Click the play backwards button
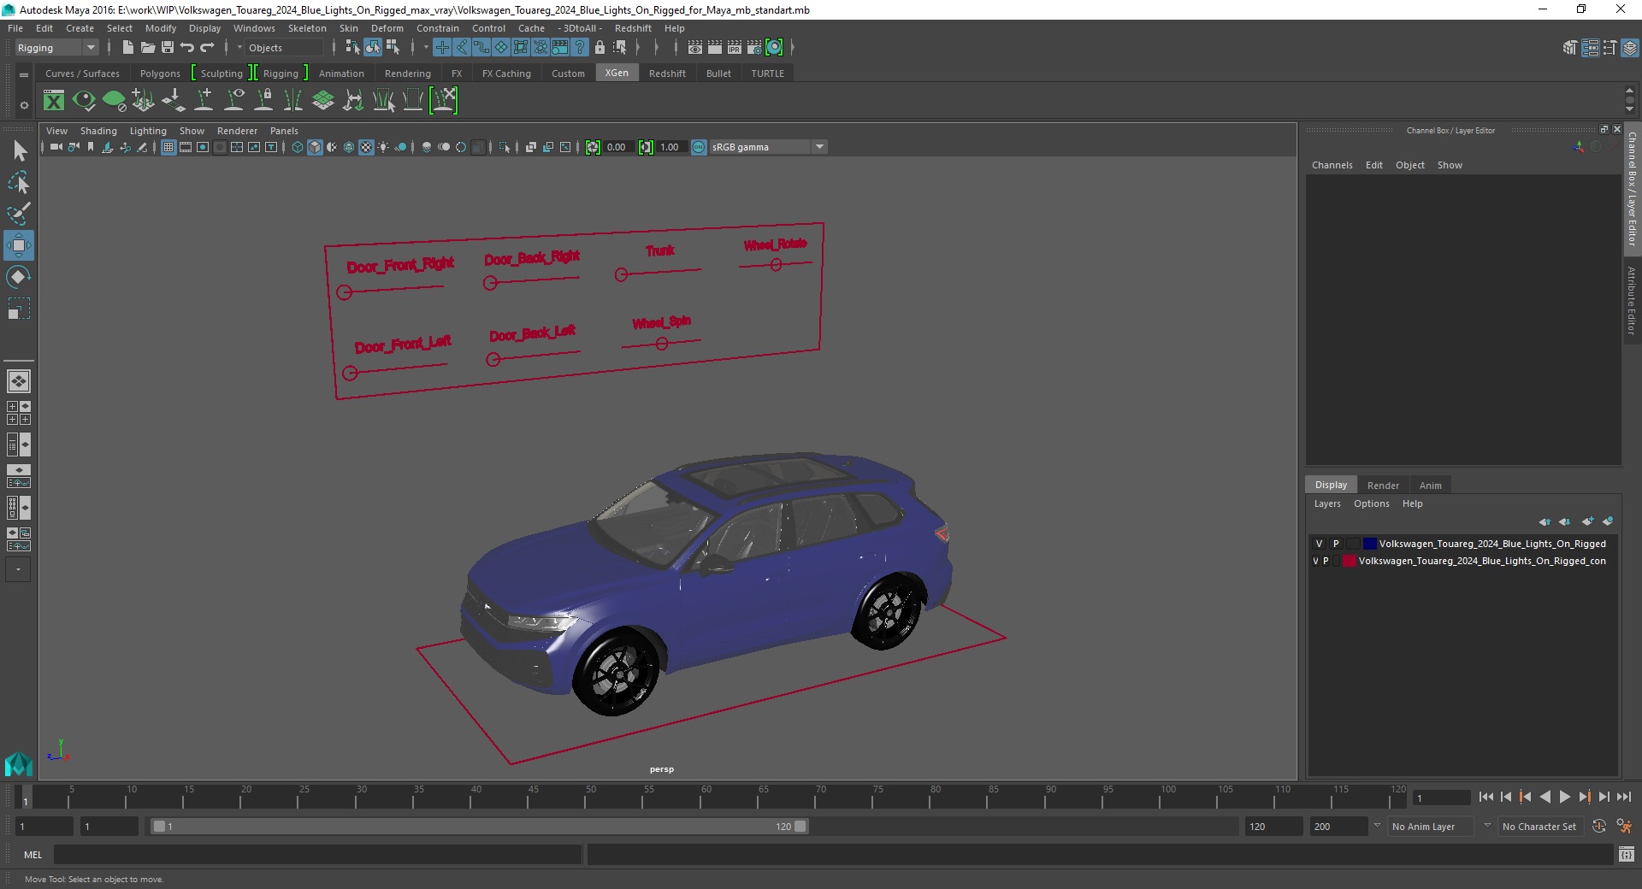Screen dimensions: 1642x889 tap(1545, 797)
